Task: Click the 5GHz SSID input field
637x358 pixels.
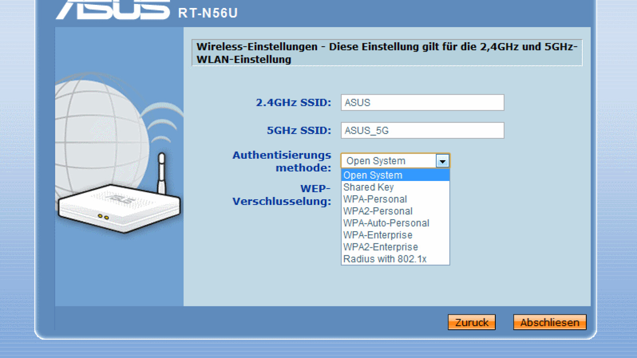Action: point(422,130)
